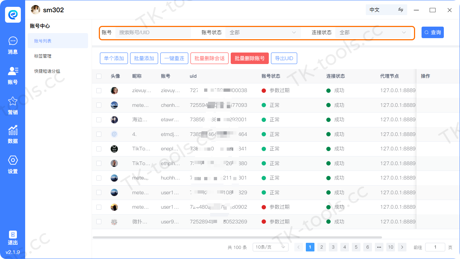Click the 代理节点 column header

390,76
